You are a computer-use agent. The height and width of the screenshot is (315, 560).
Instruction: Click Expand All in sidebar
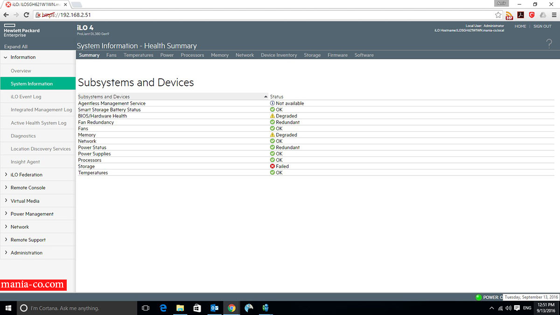16,47
